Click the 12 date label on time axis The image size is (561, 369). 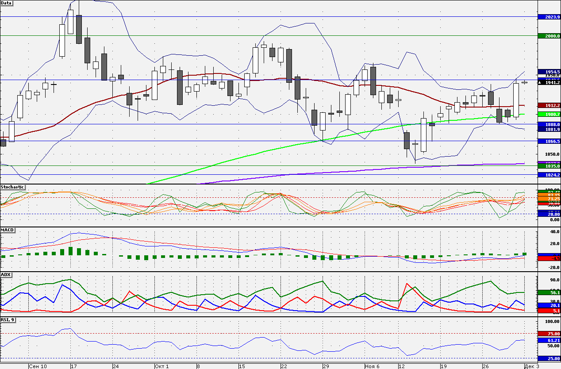pos(402,366)
